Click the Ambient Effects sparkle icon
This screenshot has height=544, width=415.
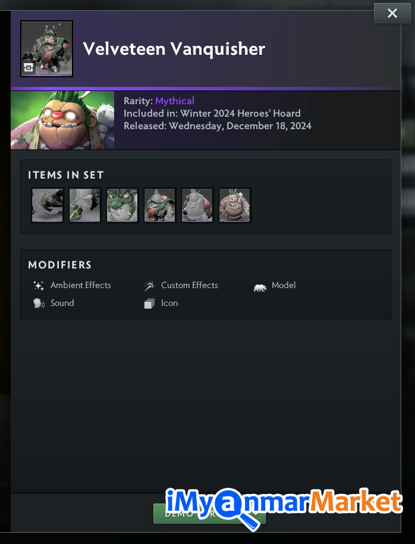tap(39, 286)
